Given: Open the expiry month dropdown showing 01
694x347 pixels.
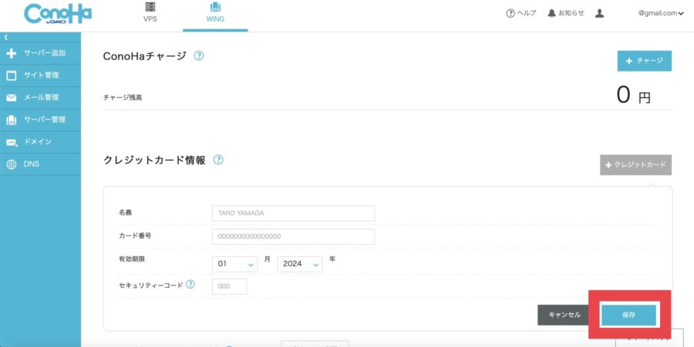Looking at the screenshot, I should tap(235, 264).
